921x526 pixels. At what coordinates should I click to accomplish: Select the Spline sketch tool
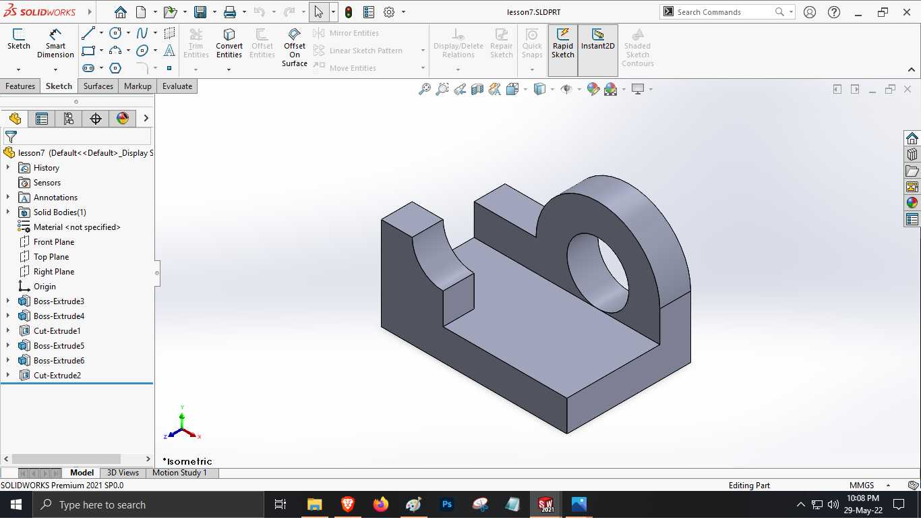[142, 33]
